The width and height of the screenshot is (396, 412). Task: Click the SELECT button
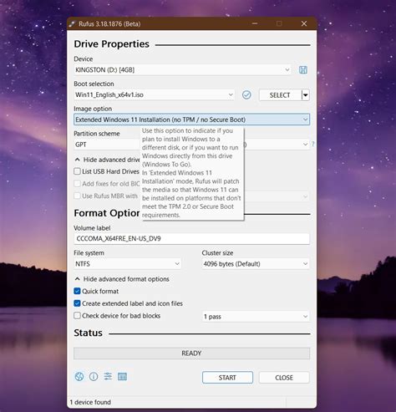[280, 95]
